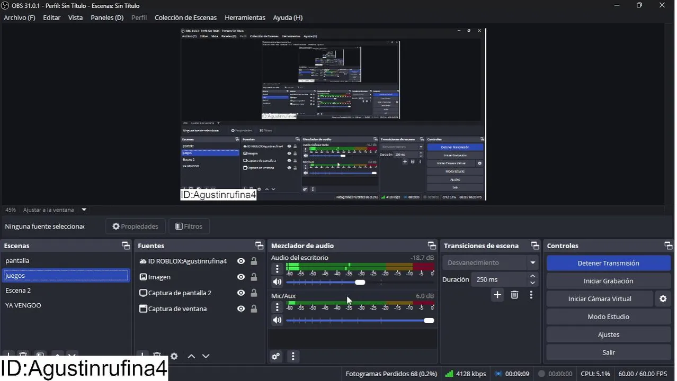This screenshot has height=381, width=677.
Task: Open Ajustes settings
Action: tap(608, 334)
